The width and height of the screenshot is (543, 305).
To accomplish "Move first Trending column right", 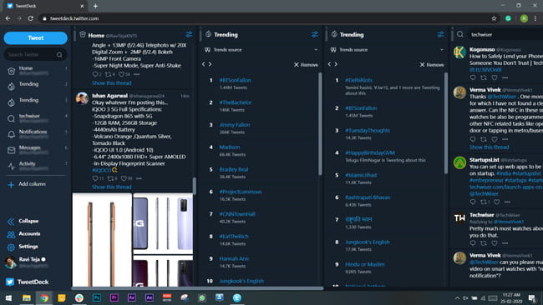I will [210, 64].
